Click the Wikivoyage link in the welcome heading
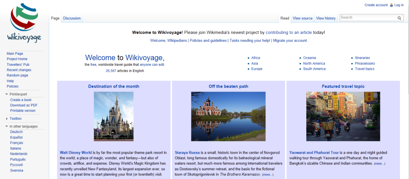The image size is (409, 179). coord(144,58)
